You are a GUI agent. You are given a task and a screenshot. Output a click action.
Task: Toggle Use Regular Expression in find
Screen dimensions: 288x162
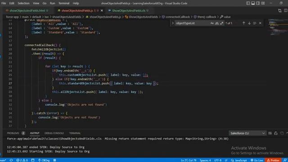click(222, 23)
